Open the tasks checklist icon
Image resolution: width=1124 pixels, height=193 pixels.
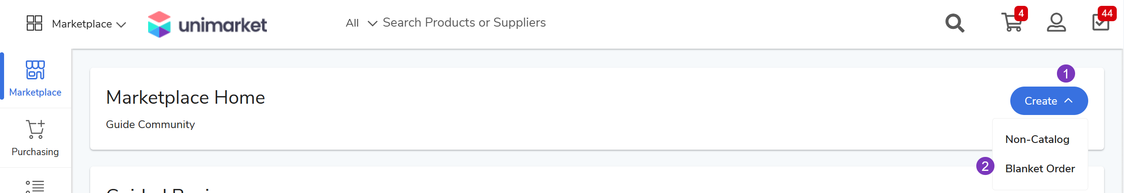pyautogui.click(x=1100, y=23)
